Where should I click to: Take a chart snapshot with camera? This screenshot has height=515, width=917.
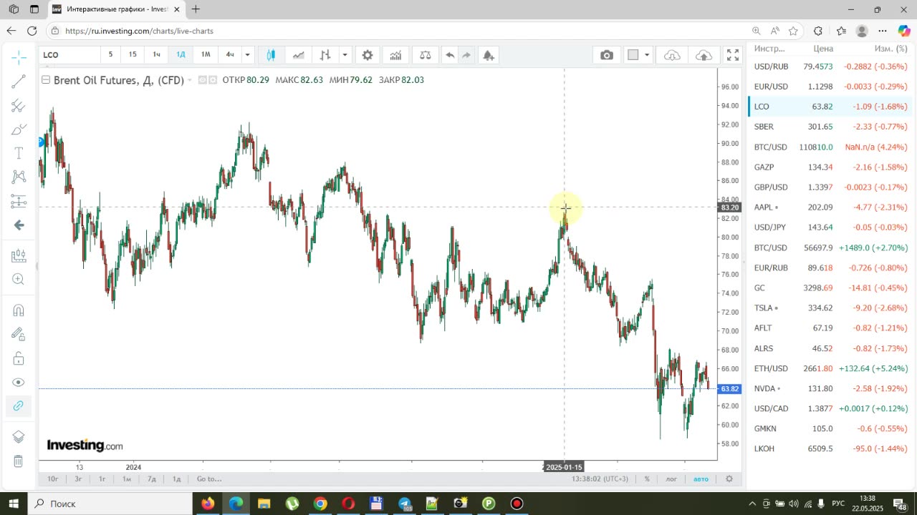tap(607, 55)
